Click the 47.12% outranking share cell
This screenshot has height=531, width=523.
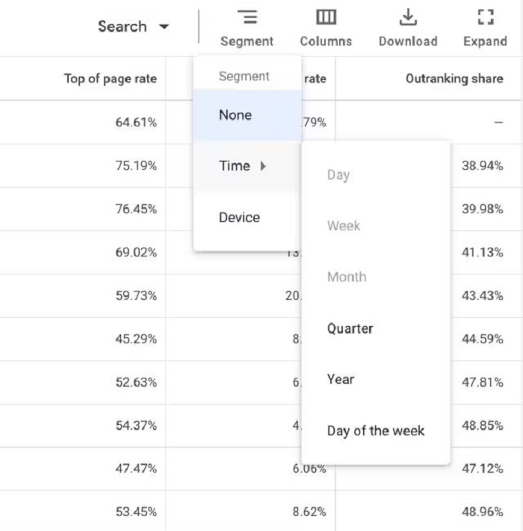click(x=483, y=468)
